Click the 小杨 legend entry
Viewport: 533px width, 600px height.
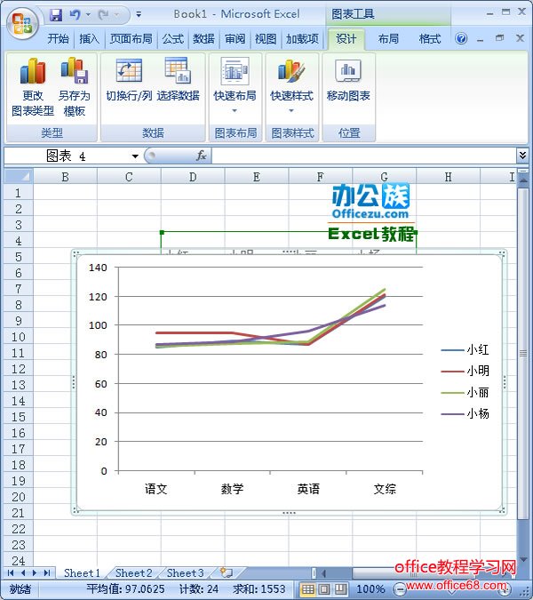point(465,413)
